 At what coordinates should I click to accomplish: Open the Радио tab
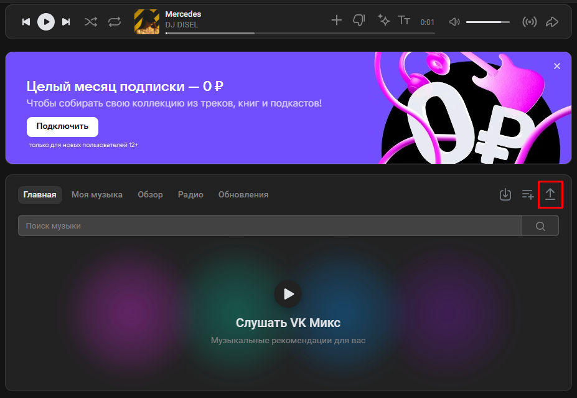pos(190,194)
